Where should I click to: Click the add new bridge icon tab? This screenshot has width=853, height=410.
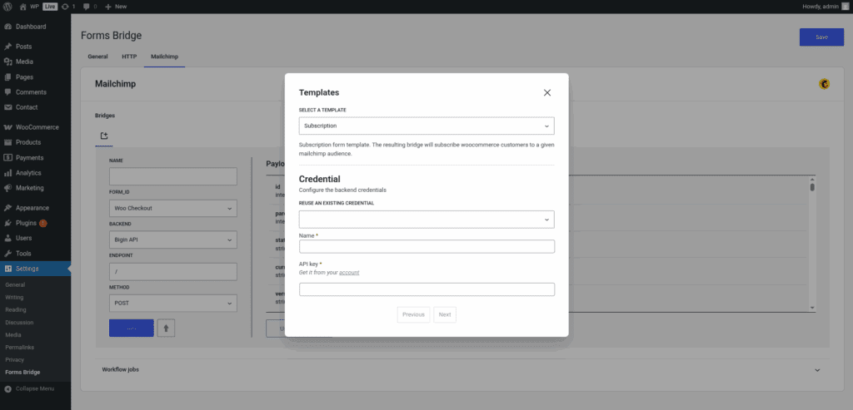104,136
